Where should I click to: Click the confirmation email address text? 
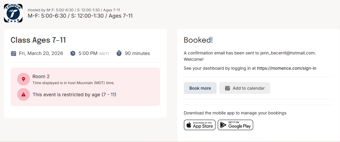(287, 53)
